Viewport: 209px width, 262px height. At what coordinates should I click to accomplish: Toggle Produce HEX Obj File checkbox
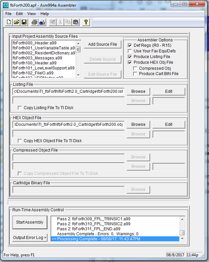[x=130, y=62]
